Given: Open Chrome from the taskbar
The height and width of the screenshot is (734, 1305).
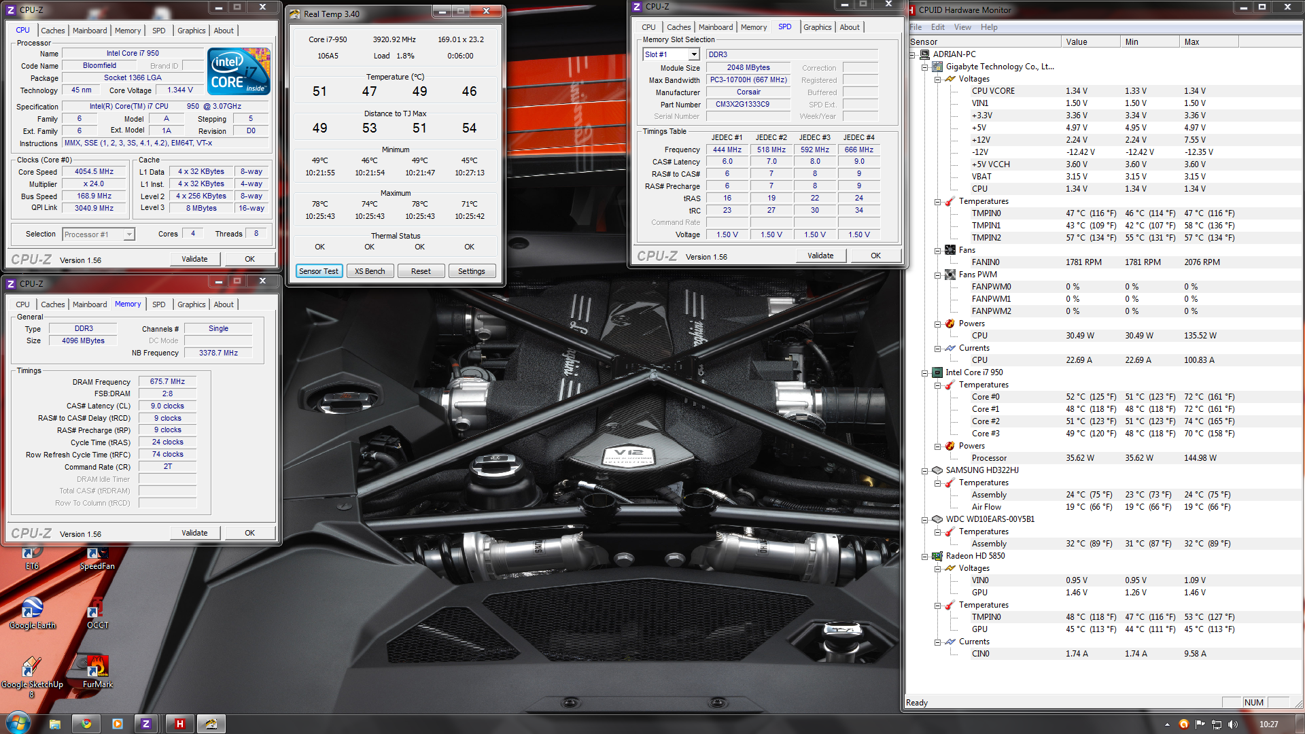Looking at the screenshot, I should point(86,724).
